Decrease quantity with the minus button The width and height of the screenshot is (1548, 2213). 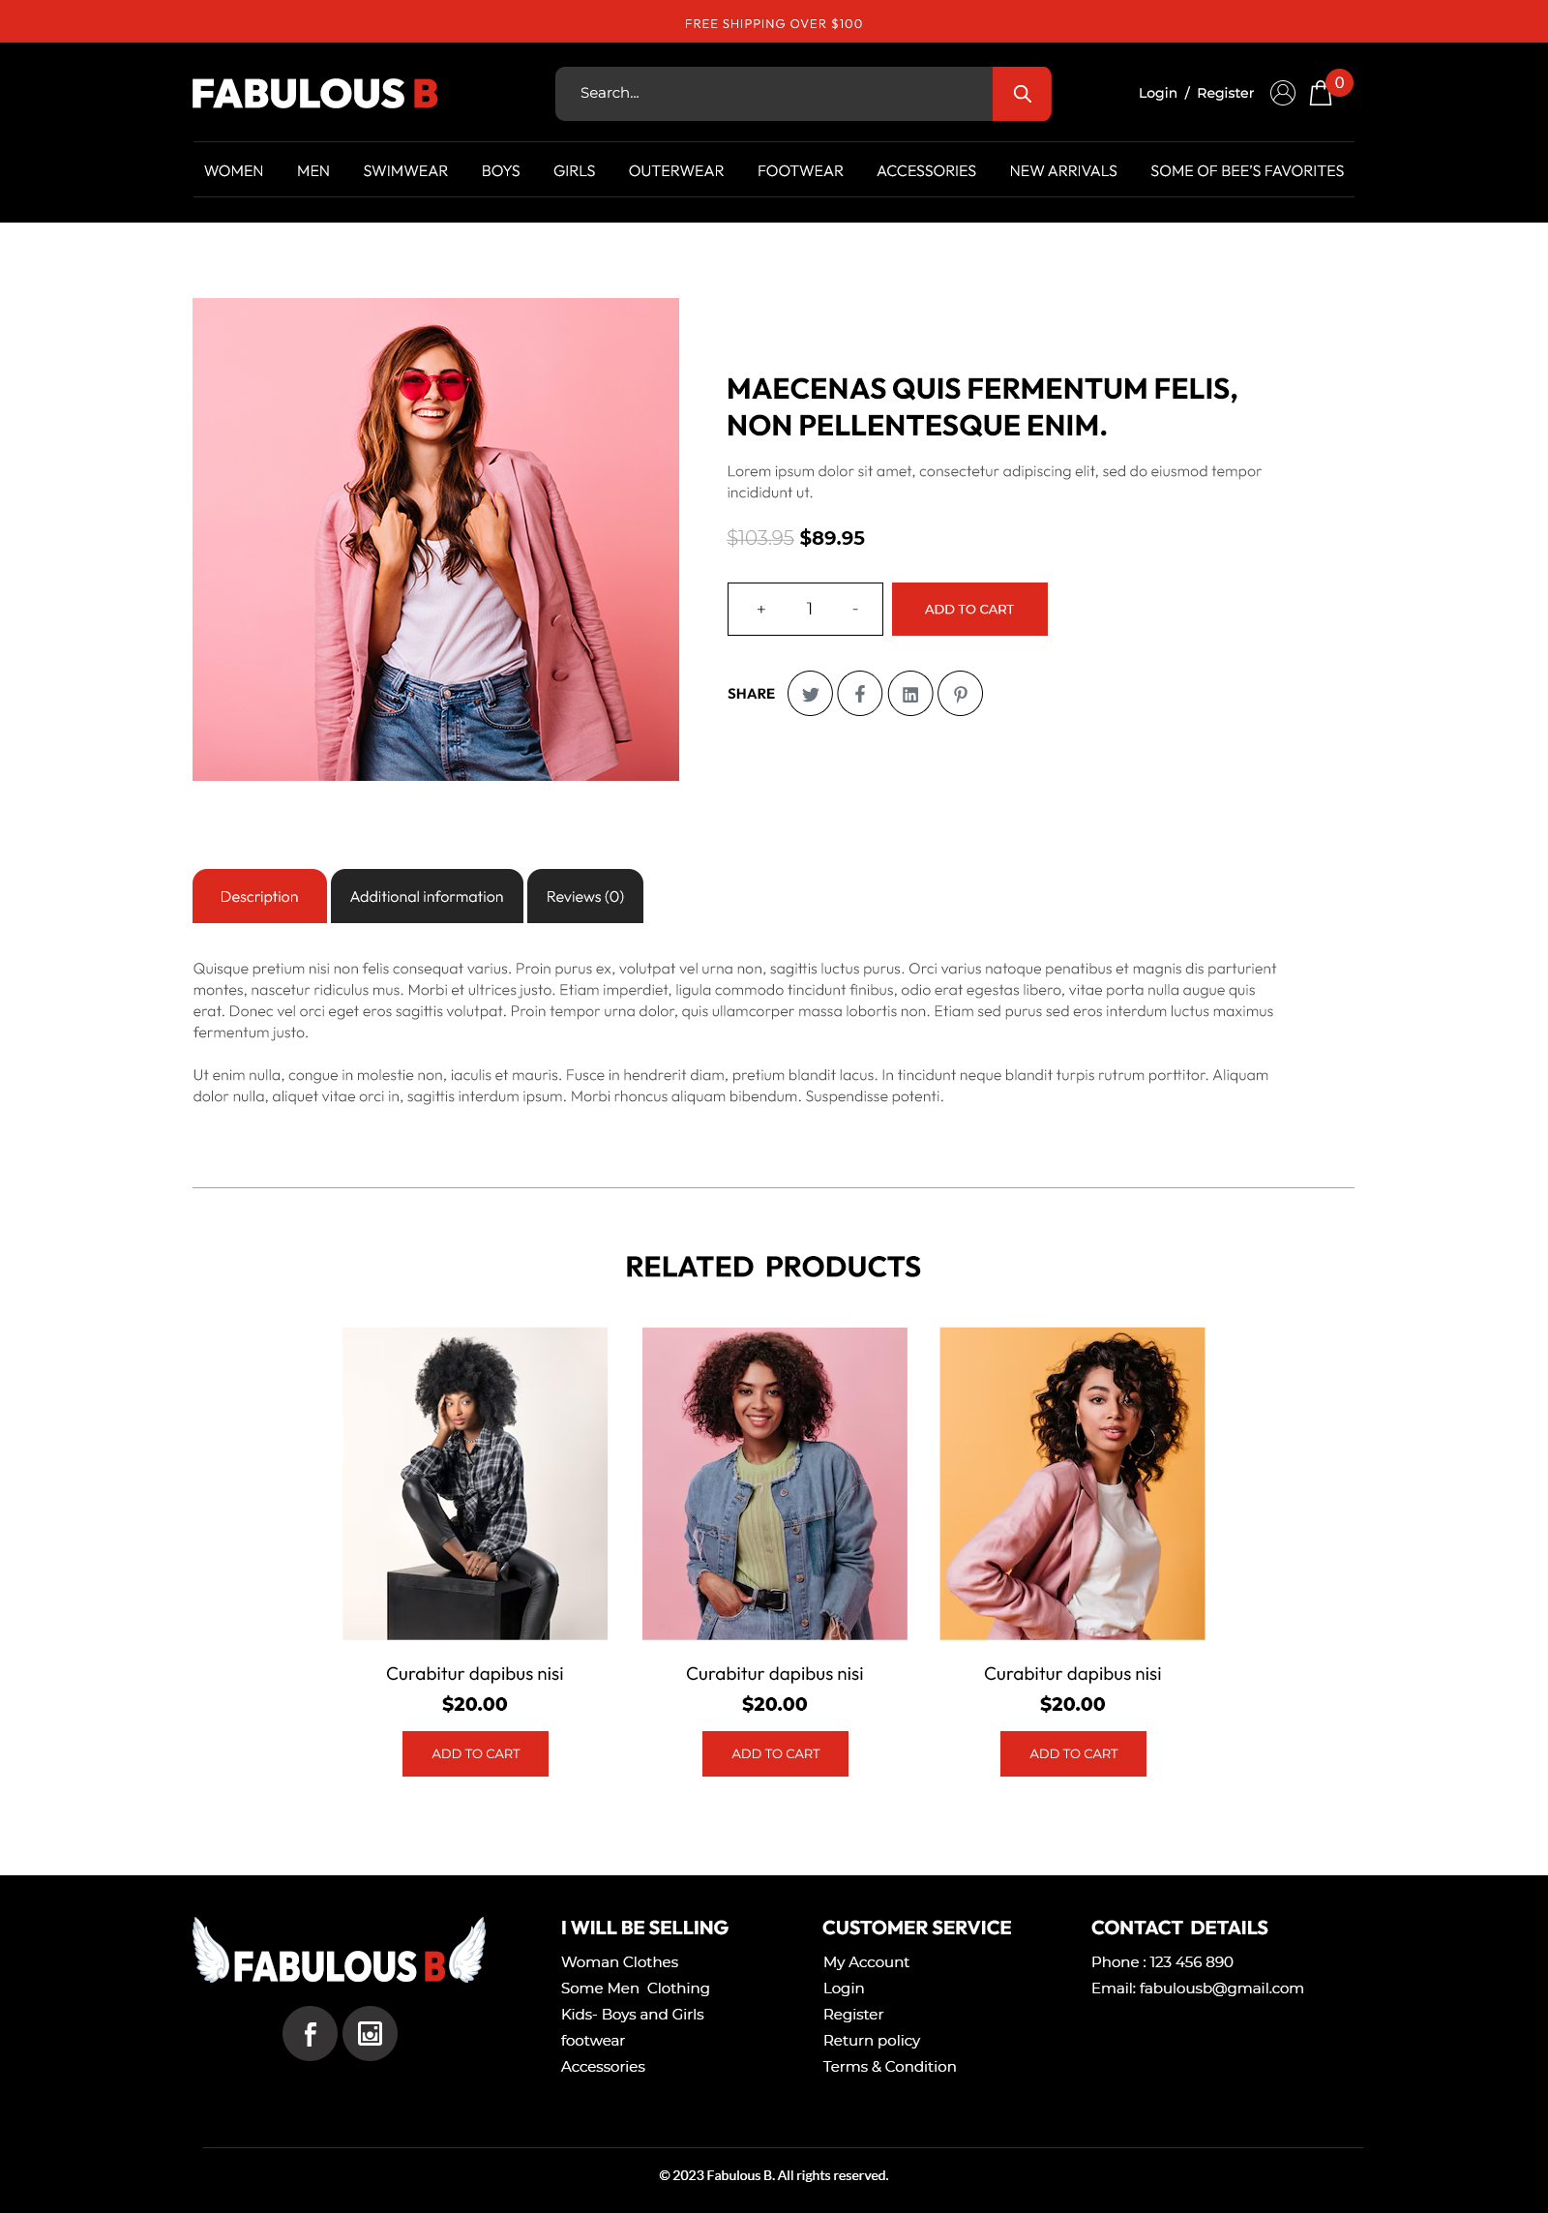tap(855, 610)
